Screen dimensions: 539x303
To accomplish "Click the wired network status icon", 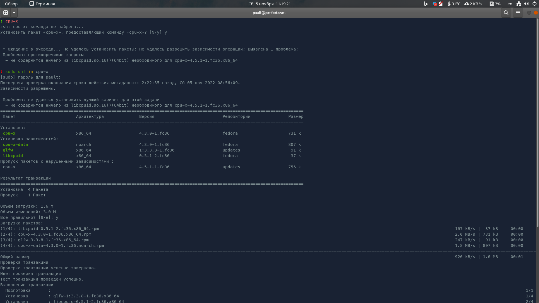I will click(519, 4).
